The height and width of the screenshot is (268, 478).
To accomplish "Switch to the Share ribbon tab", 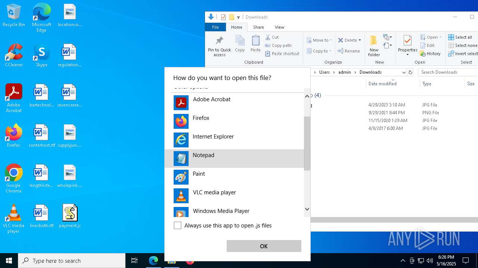I will click(258, 27).
